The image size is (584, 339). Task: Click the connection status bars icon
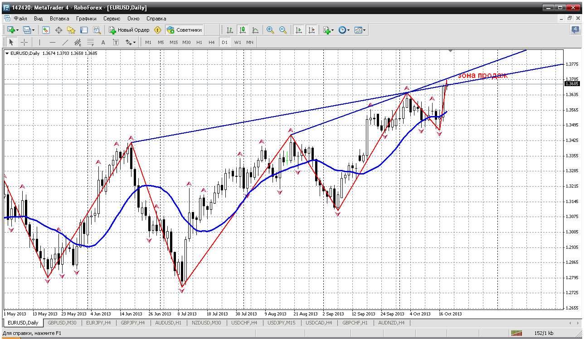click(517, 334)
